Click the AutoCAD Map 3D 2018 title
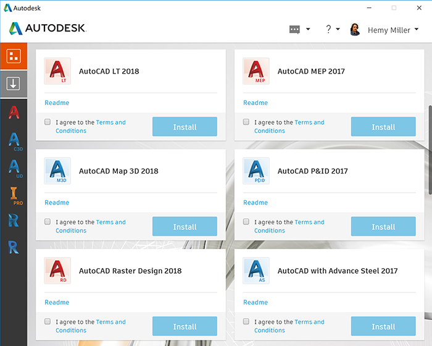This screenshot has width=432, height=346. (x=118, y=171)
